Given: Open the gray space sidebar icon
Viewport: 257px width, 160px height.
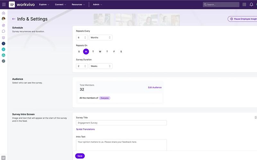Looking at the screenshot, I should click(x=4, y=61).
